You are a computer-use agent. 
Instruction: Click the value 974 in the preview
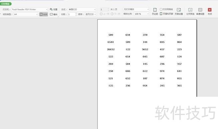[x=162, y=71]
